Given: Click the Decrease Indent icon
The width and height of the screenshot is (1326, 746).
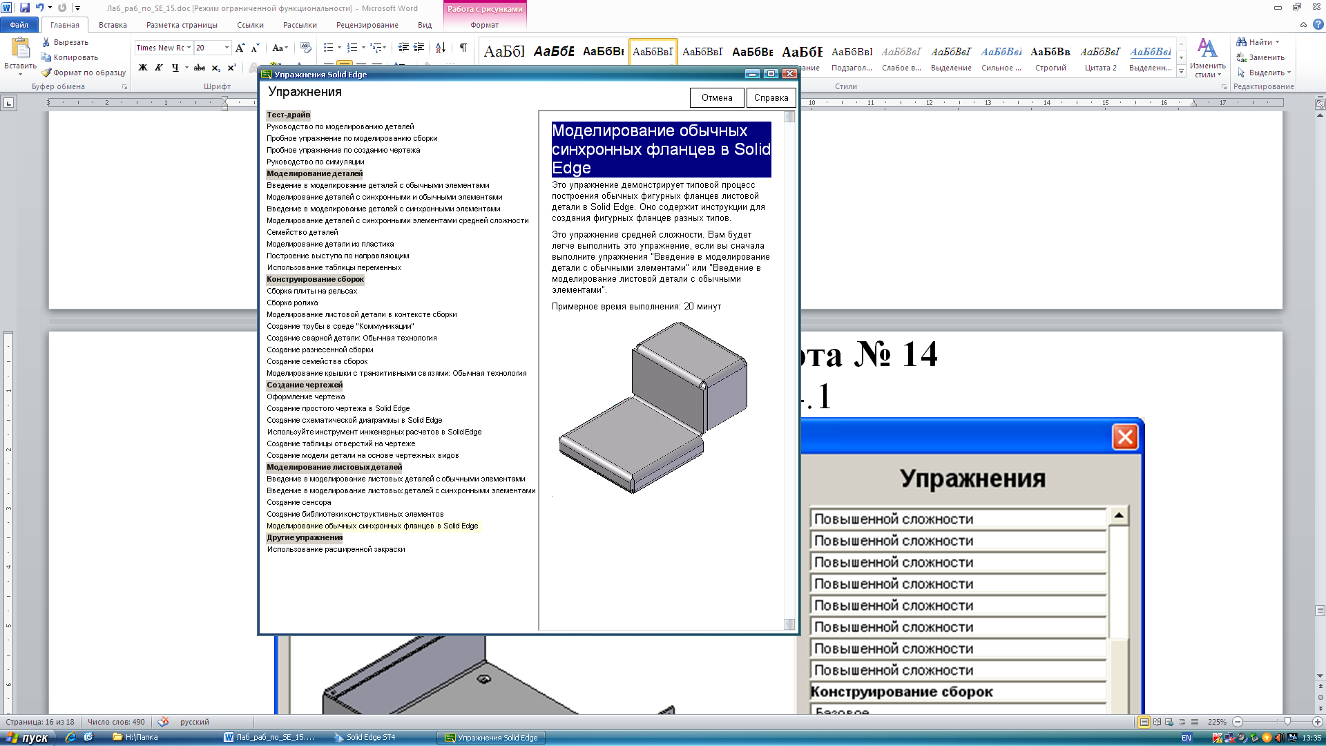Looking at the screenshot, I should (x=403, y=48).
